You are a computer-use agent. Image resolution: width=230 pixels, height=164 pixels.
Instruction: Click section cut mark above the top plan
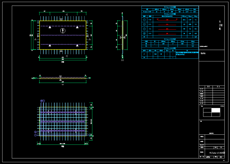point(66,15)
